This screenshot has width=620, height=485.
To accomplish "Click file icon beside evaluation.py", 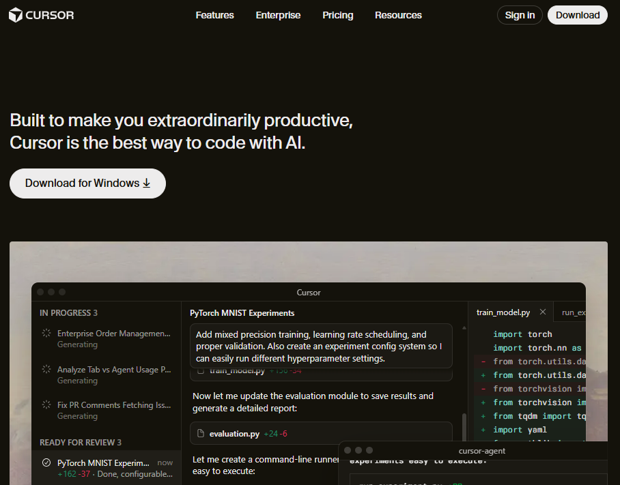I will point(201,433).
